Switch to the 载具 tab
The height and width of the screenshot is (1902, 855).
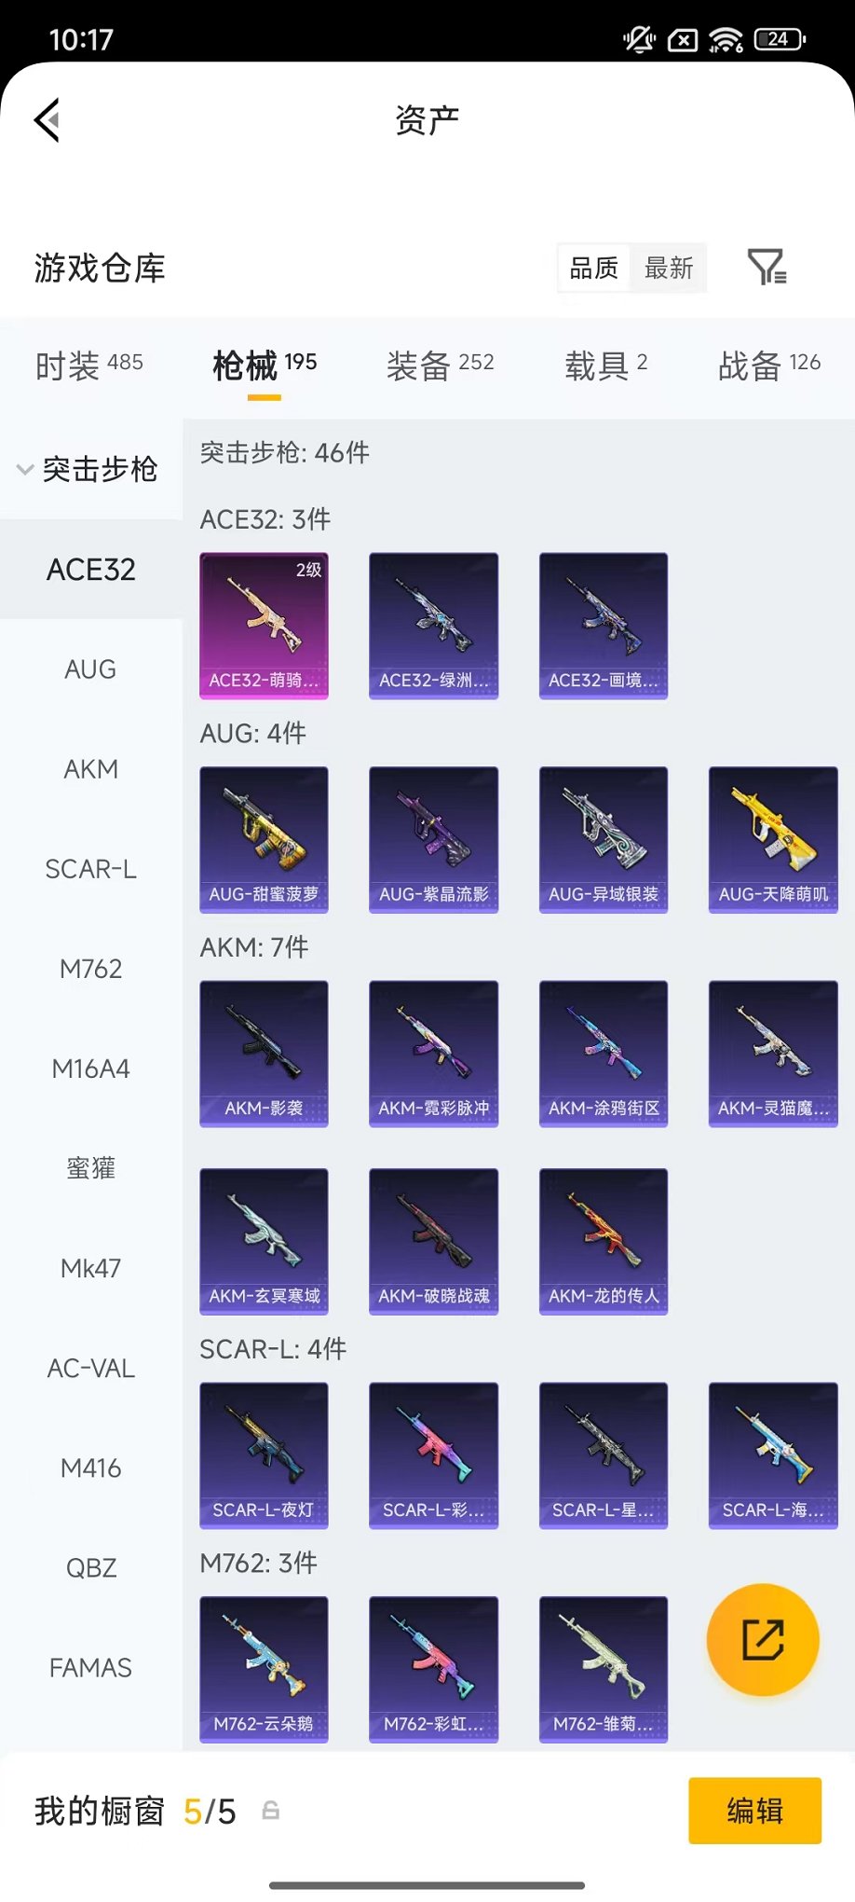605,365
